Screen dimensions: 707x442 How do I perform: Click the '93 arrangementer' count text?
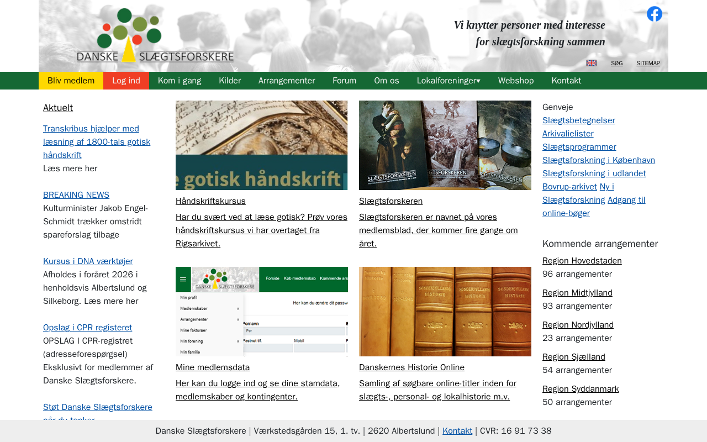coord(577,306)
